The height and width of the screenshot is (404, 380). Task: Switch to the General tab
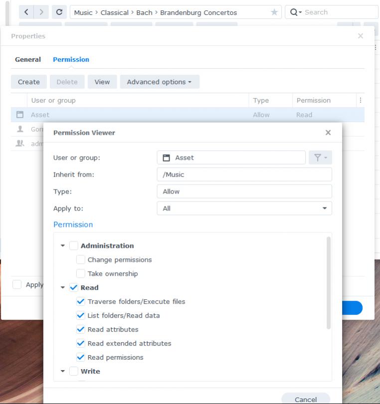[28, 60]
